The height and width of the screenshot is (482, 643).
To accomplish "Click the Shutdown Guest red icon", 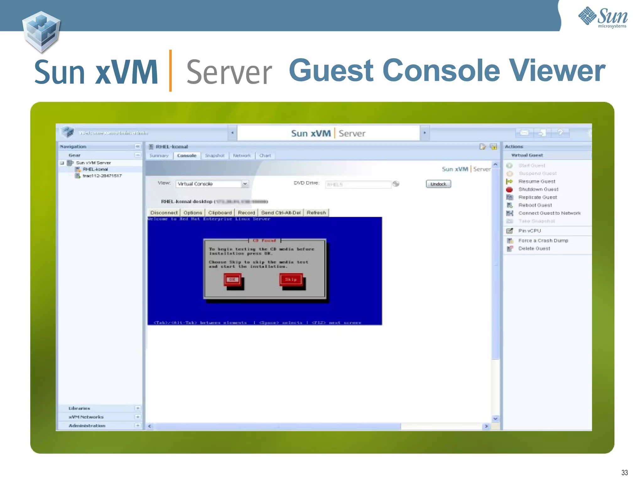I will tap(509, 190).
